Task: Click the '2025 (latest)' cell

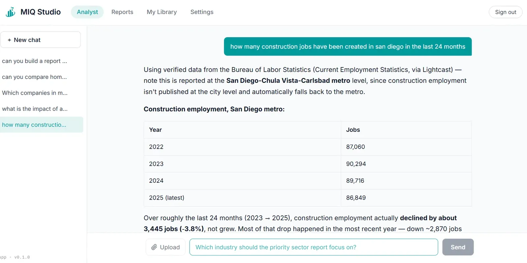Action: coord(242,198)
